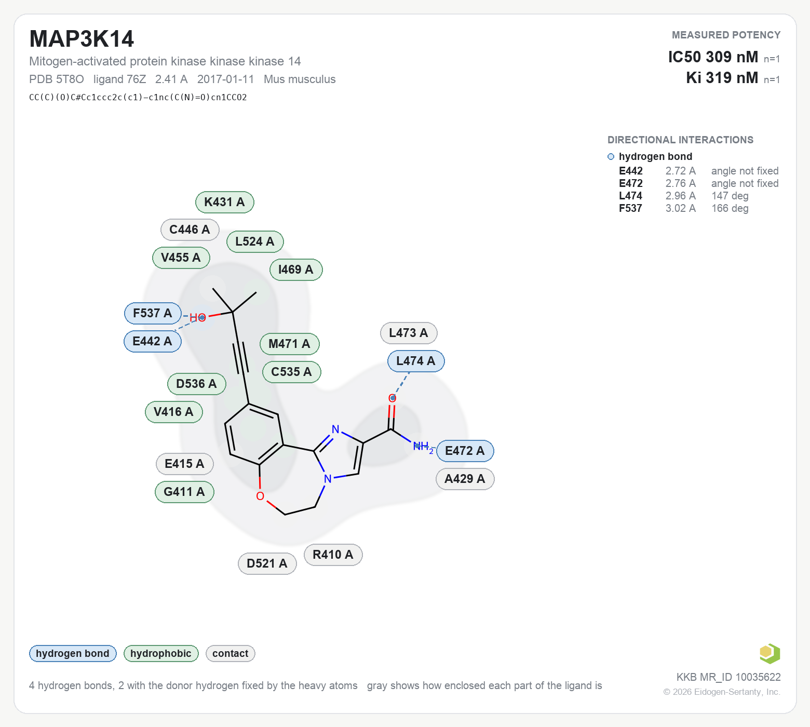810x727 pixels.
Task: Click residue V416 A
Action: (x=173, y=412)
